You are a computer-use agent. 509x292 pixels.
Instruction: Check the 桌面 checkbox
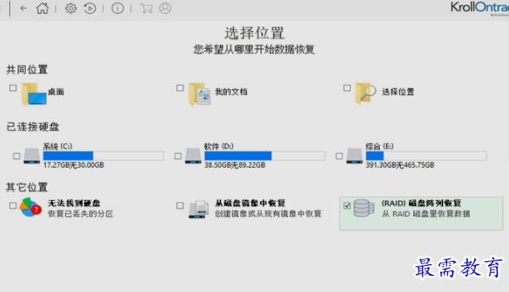pos(13,88)
